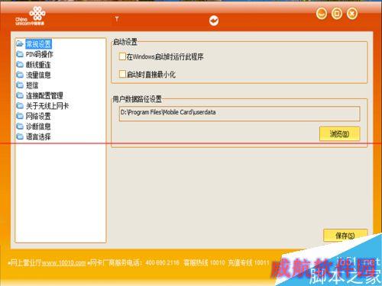
Task: Click the user data path field
Action: click(239, 114)
